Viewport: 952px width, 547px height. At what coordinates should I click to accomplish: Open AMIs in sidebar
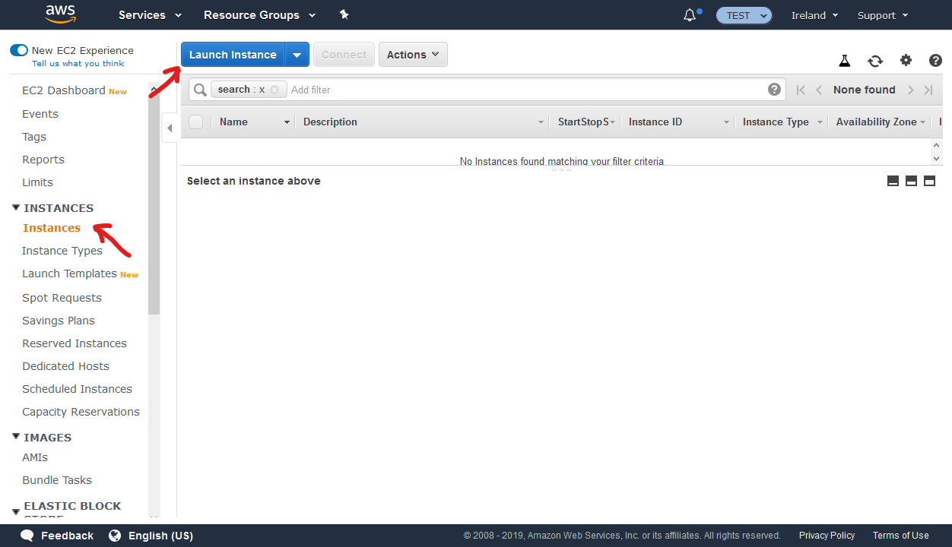pyautogui.click(x=35, y=457)
